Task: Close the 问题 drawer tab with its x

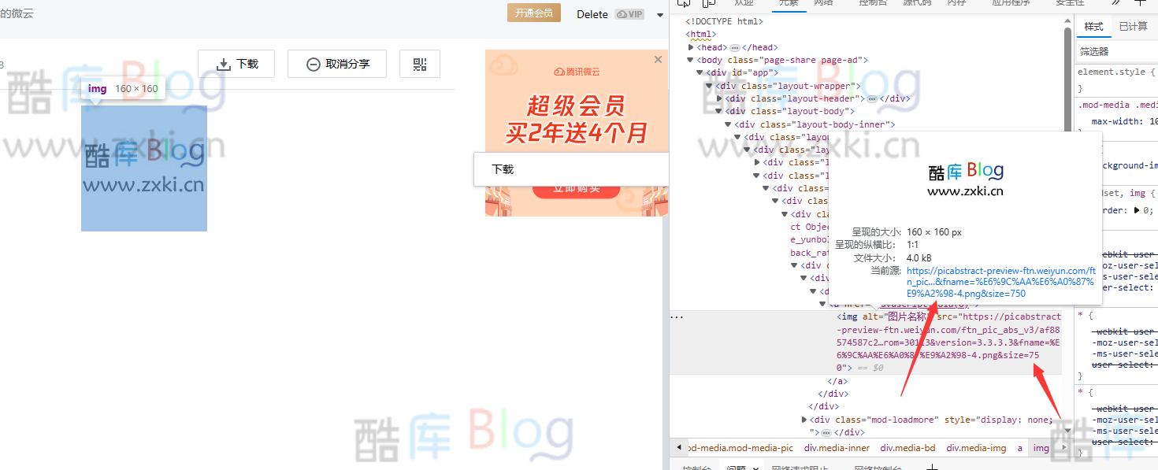Action: tap(755, 467)
